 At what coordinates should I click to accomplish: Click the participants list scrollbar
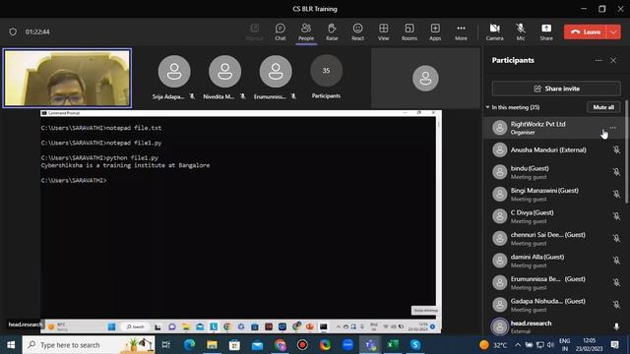627,151
